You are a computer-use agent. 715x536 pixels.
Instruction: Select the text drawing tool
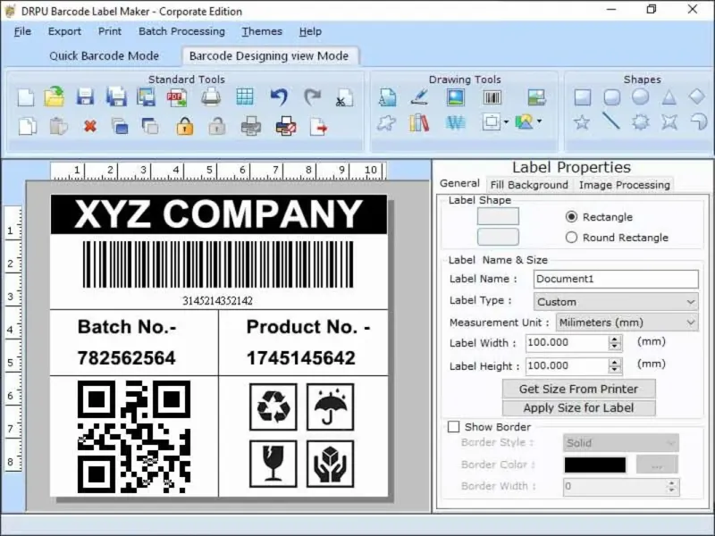point(388,97)
